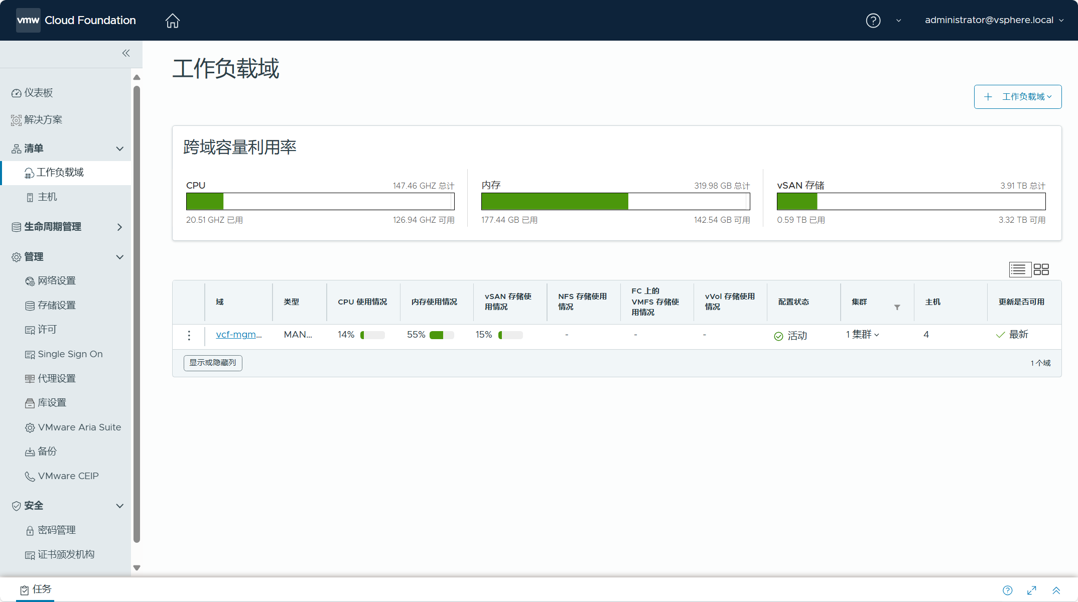Sort by 配置状态 column header
Viewport: 1078px width, 602px height.
[x=793, y=302]
